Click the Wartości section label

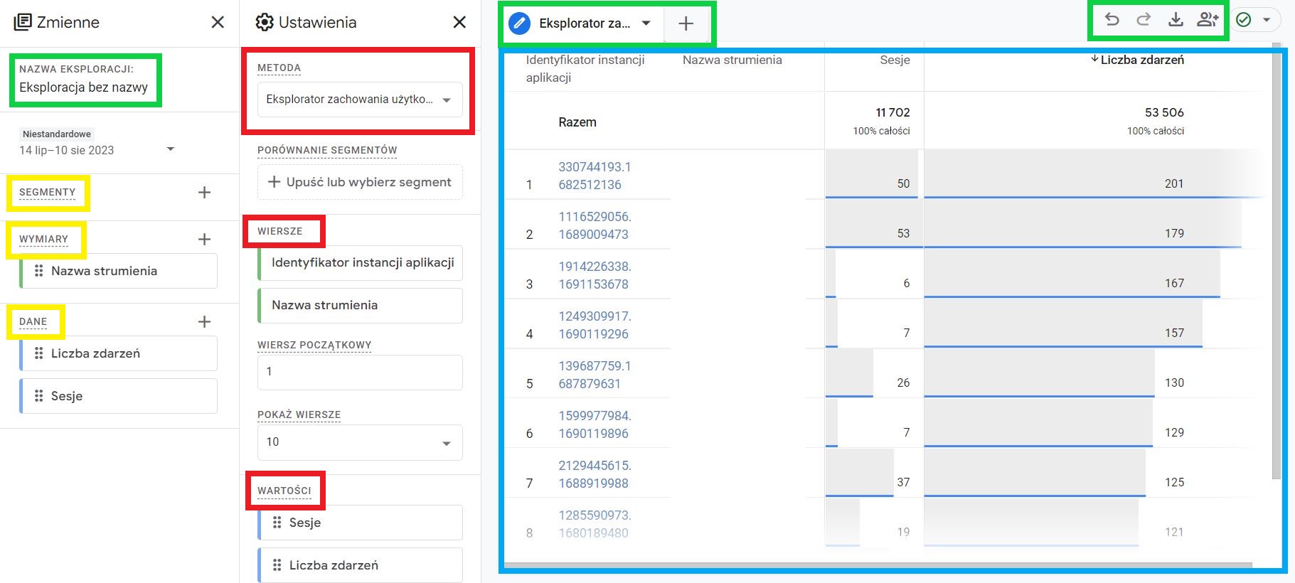click(284, 491)
